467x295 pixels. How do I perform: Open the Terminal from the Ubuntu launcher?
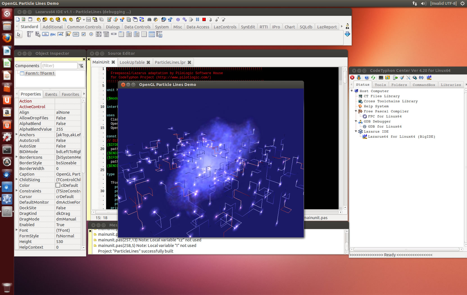coord(7,150)
